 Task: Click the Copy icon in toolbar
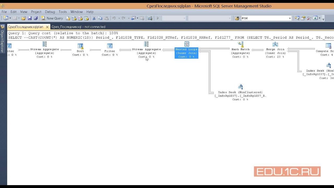click(x=100, y=18)
